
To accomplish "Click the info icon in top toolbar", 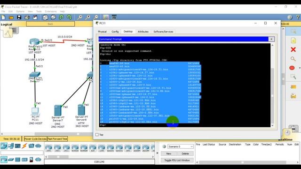I will (x=290, y=17).
